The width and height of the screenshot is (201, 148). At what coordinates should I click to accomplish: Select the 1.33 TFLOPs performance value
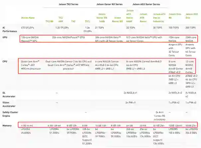[62, 28]
